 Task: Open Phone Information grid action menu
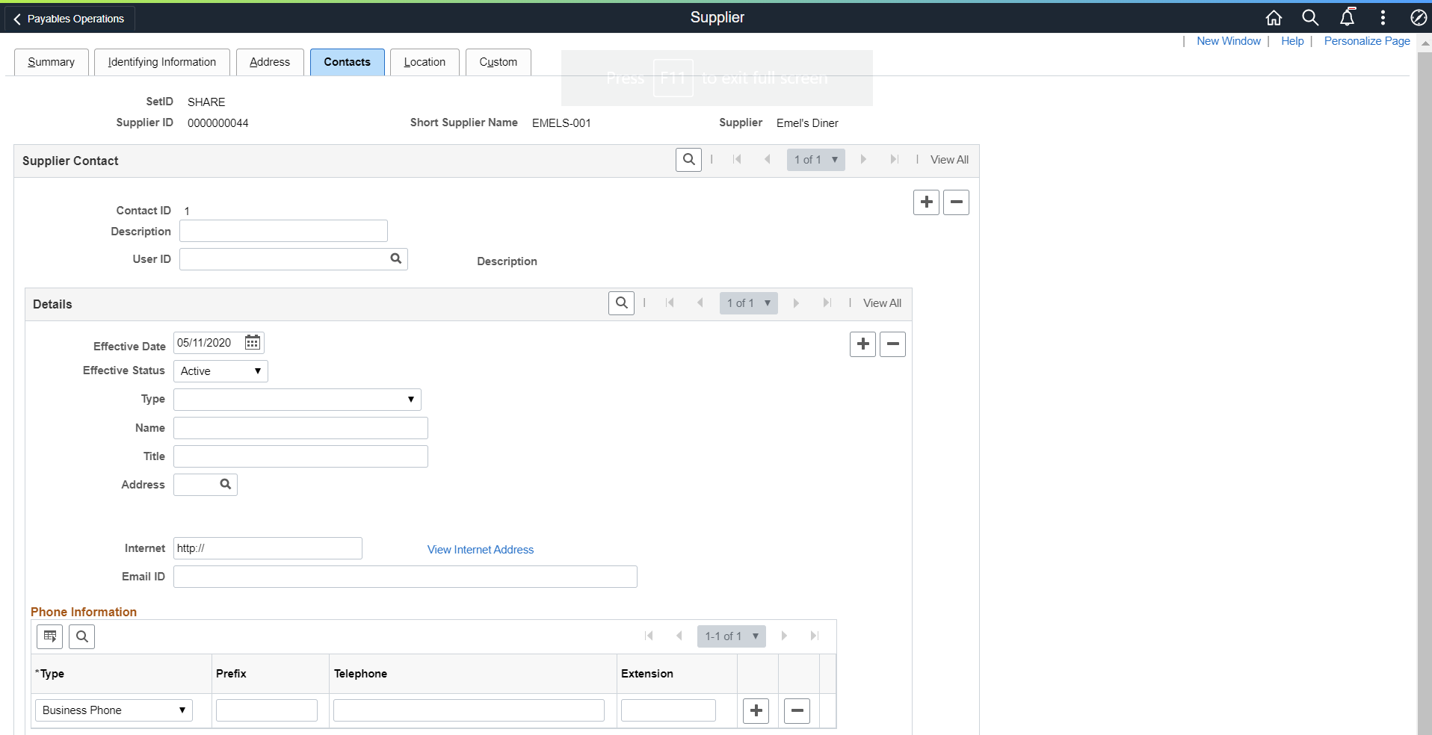[x=49, y=636]
